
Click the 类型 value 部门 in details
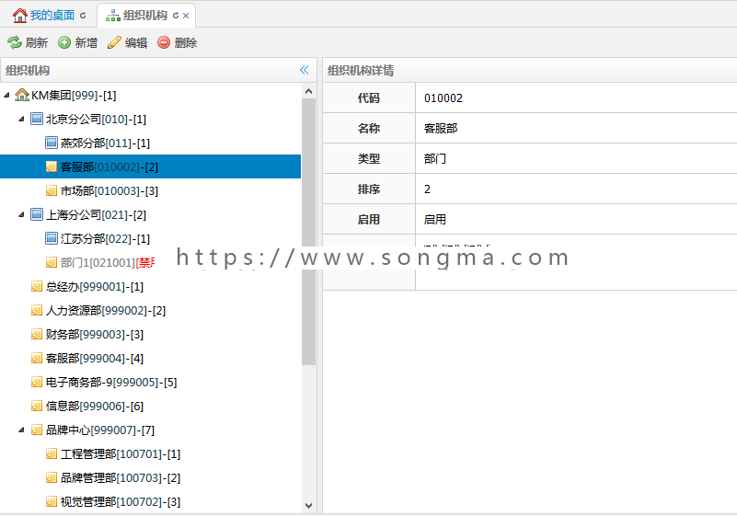coord(435,159)
